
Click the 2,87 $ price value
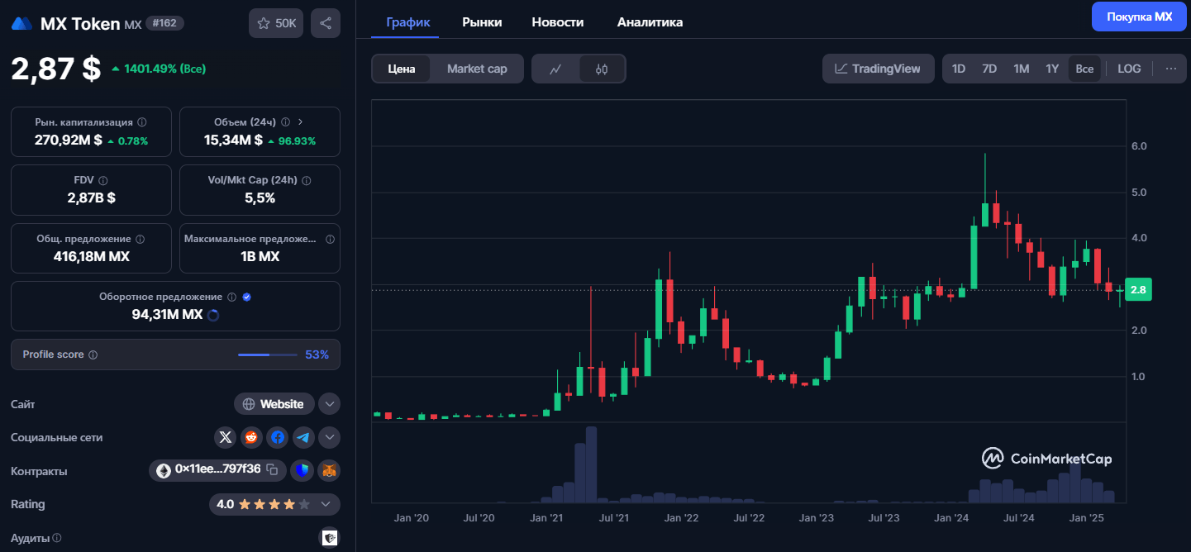click(x=56, y=69)
